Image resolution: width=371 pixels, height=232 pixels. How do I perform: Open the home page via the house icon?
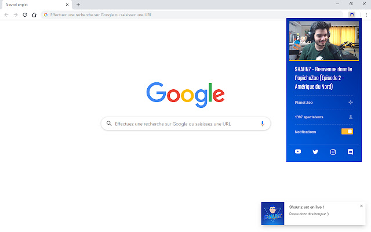tap(34, 15)
